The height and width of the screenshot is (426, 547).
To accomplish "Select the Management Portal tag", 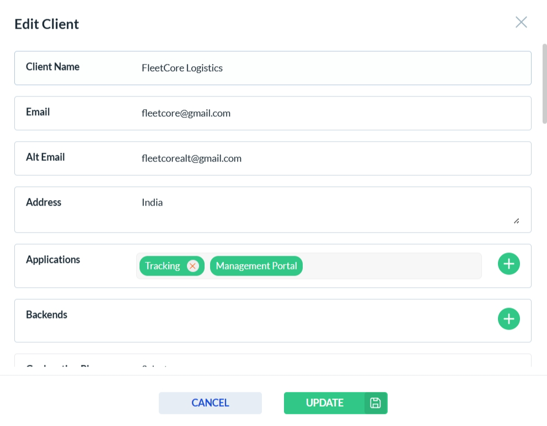I will 256,266.
